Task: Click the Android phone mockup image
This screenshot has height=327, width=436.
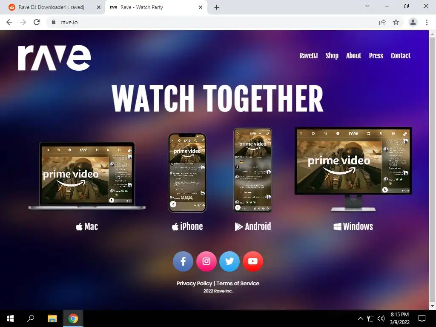Action: (x=253, y=170)
